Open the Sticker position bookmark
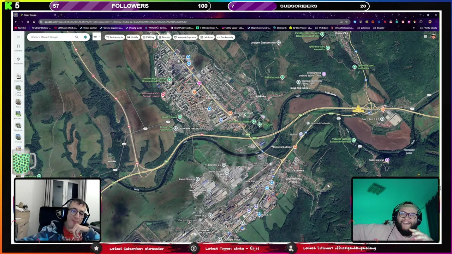 (88, 28)
